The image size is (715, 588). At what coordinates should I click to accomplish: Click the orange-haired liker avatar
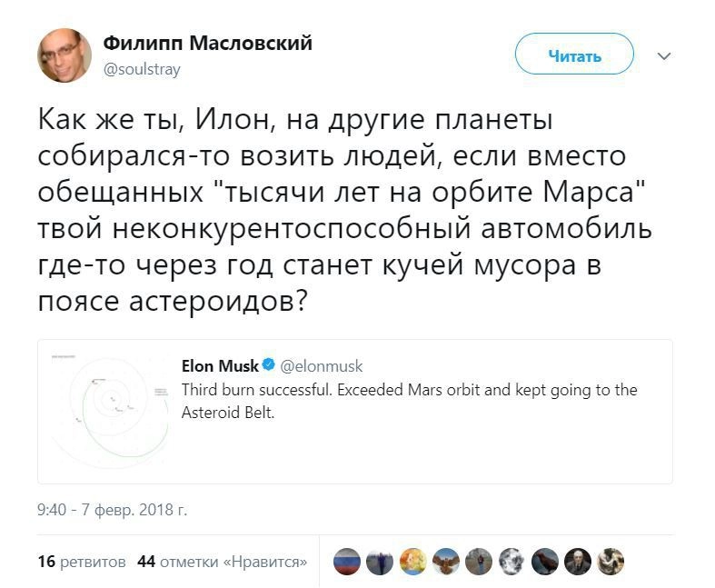pos(412,562)
